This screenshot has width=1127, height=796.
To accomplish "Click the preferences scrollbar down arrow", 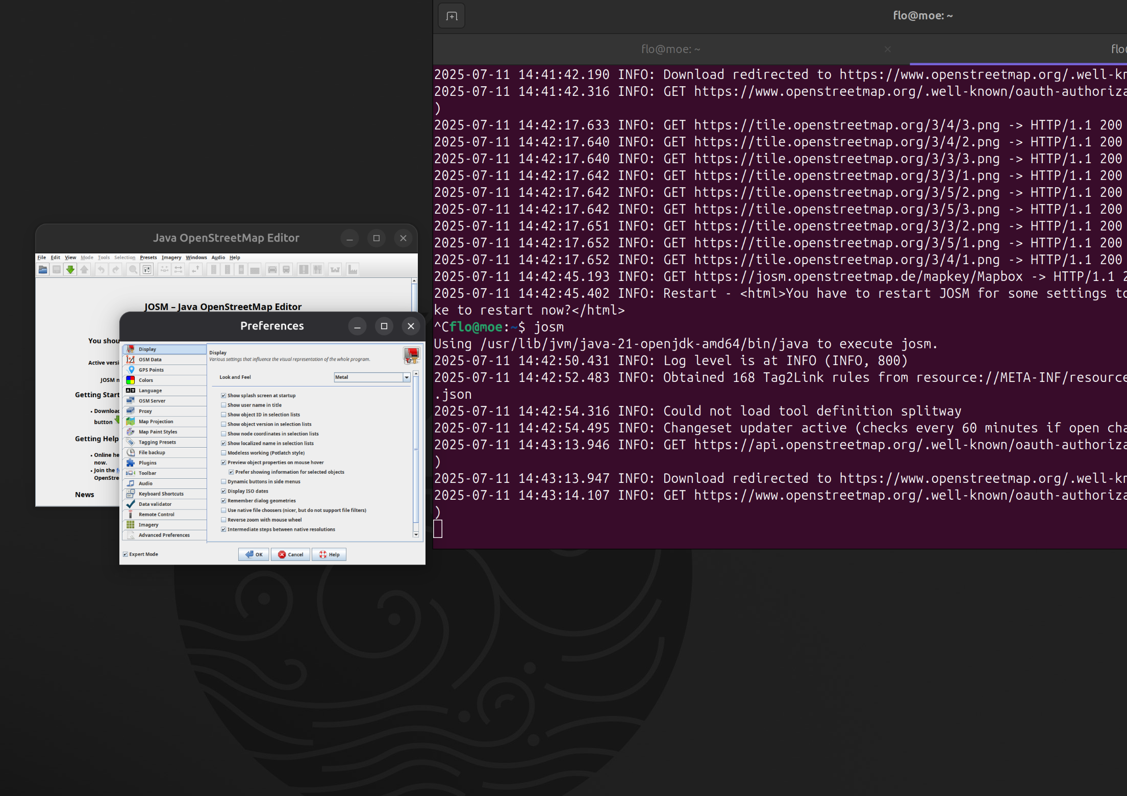I will tap(416, 534).
